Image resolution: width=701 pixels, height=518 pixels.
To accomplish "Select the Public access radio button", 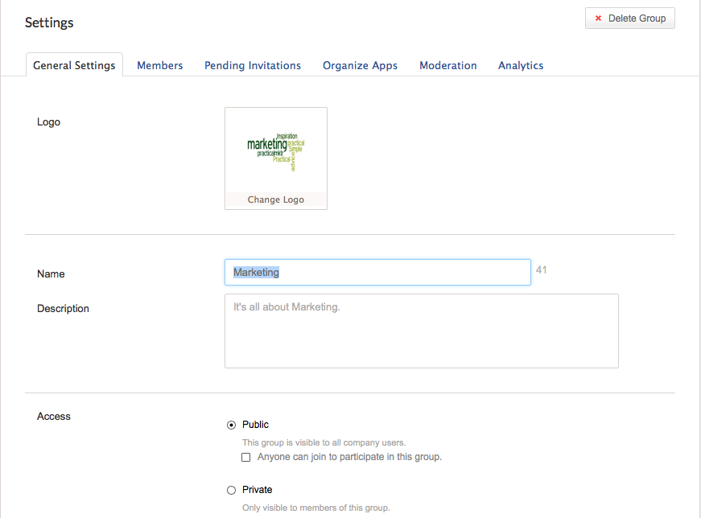I will [x=232, y=425].
